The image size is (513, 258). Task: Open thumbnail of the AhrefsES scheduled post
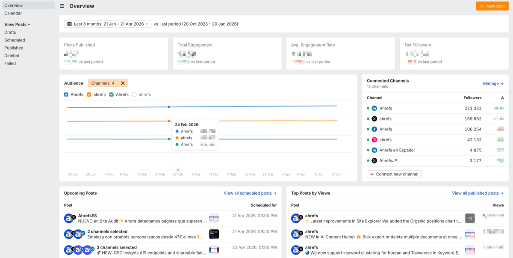coord(214,219)
